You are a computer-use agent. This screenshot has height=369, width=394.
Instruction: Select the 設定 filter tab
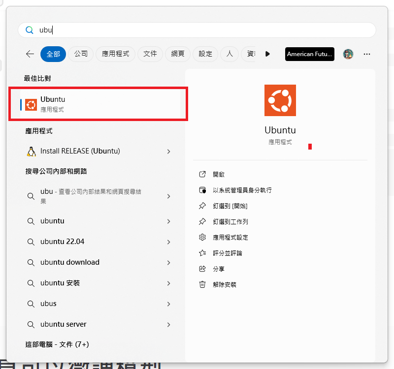(205, 54)
